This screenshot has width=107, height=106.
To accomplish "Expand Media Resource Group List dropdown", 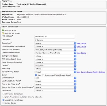I will click(55, 62).
